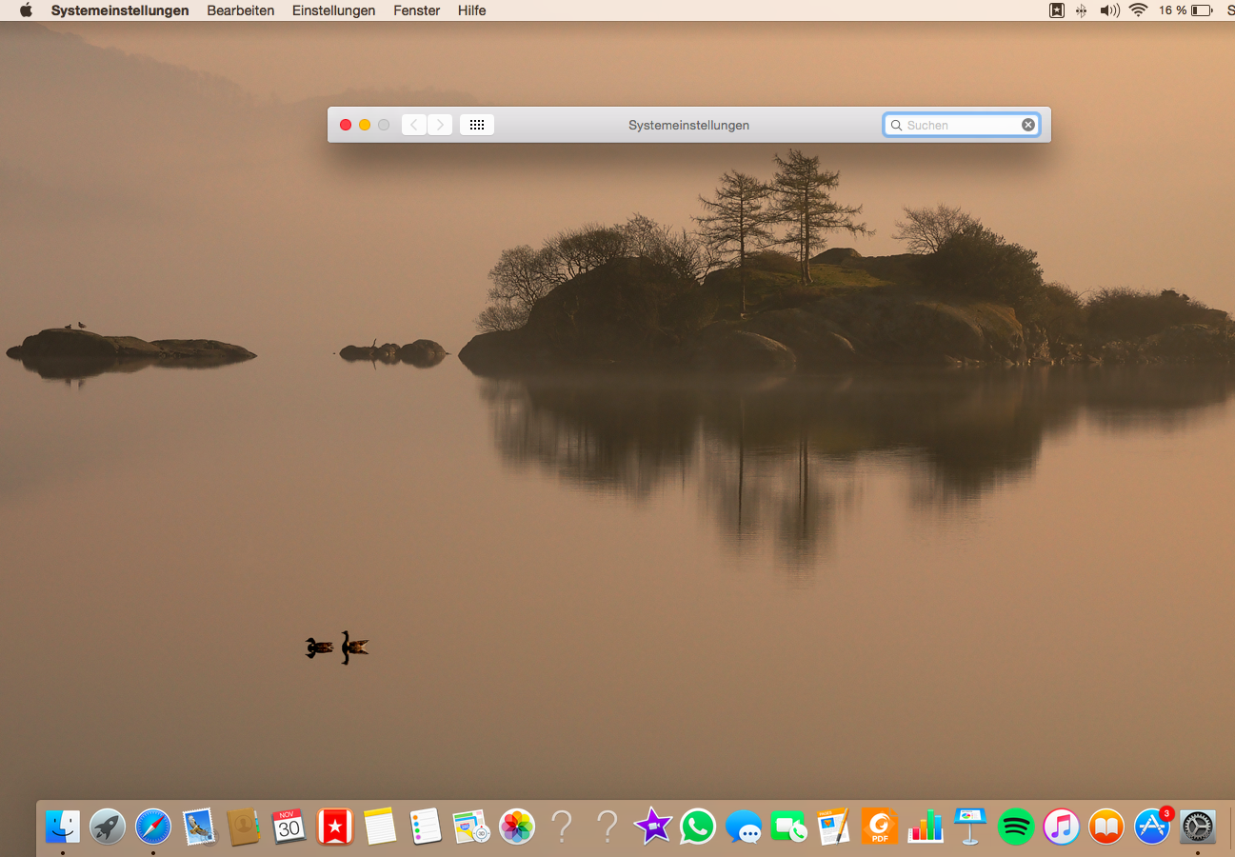Go forward with the right chevron button

point(440,125)
